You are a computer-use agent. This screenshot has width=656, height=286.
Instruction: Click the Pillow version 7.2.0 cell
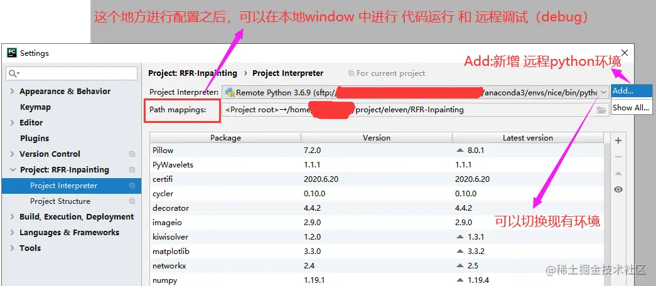(x=312, y=150)
